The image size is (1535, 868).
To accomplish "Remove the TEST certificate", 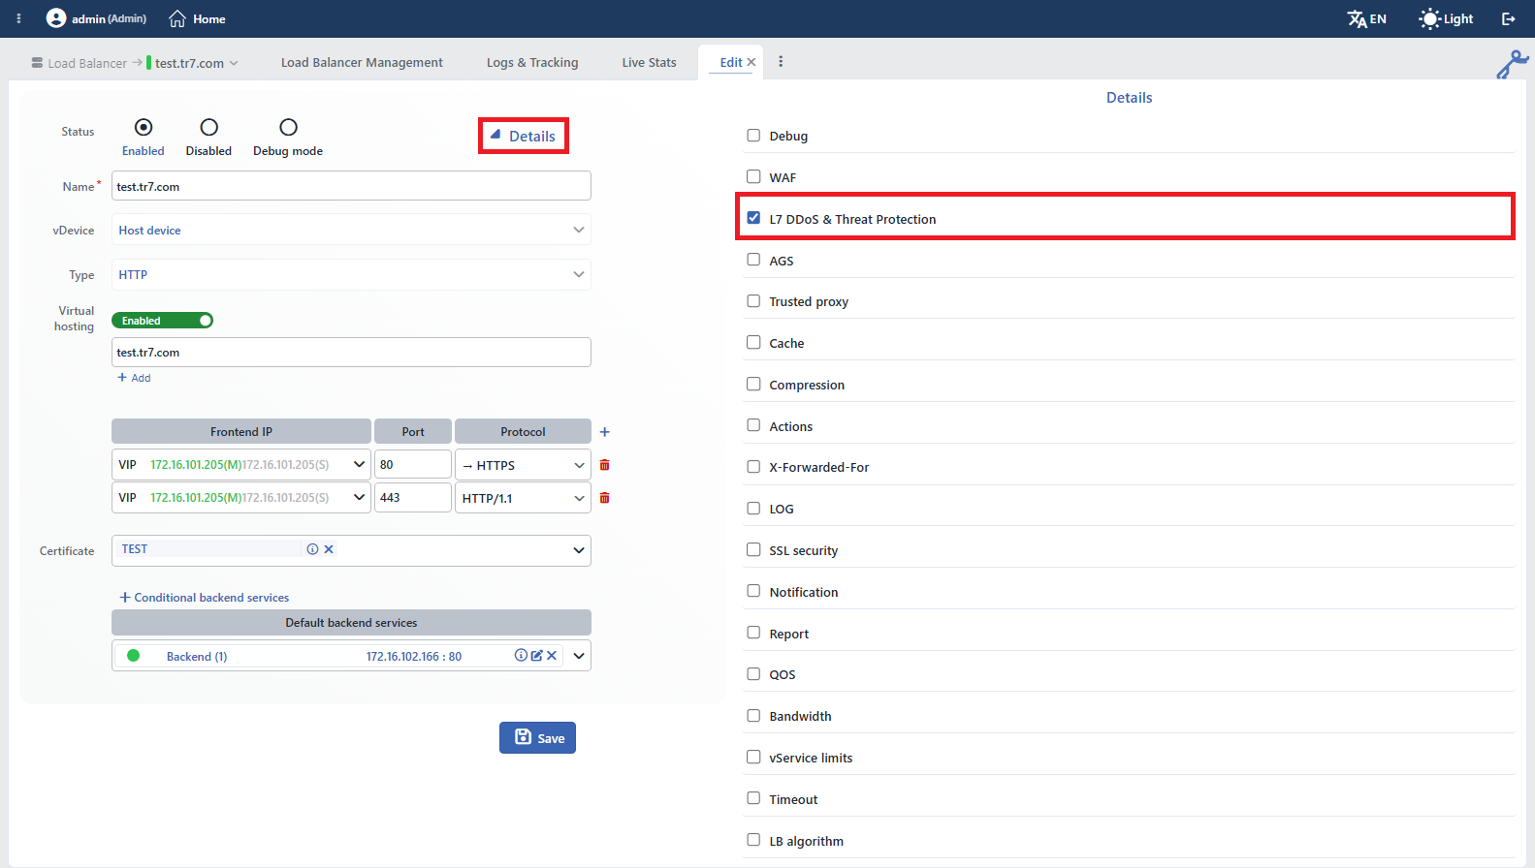I will 329,549.
